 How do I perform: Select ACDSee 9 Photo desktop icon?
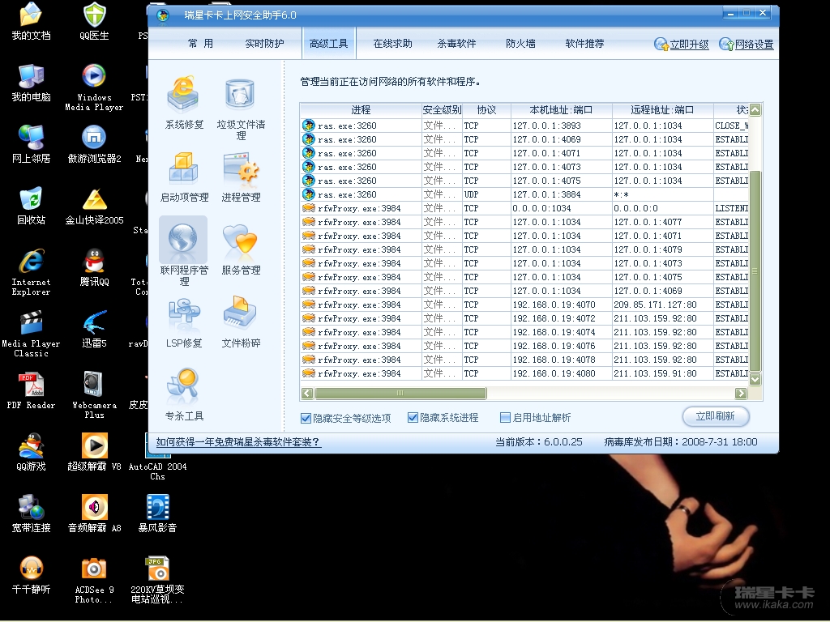pos(94,579)
